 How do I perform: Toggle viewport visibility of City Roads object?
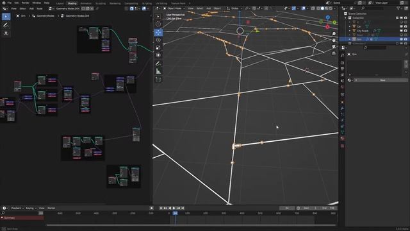[x=402, y=31]
